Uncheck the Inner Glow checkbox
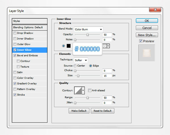 15,50
